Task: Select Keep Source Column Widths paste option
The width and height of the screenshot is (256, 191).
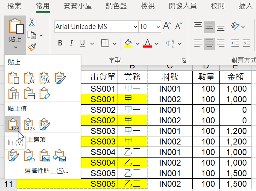Action: pos(29,93)
